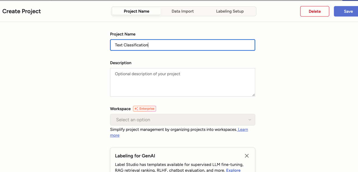This screenshot has width=358, height=172.
Task: Click into the Project Name input field
Action: coord(183,45)
